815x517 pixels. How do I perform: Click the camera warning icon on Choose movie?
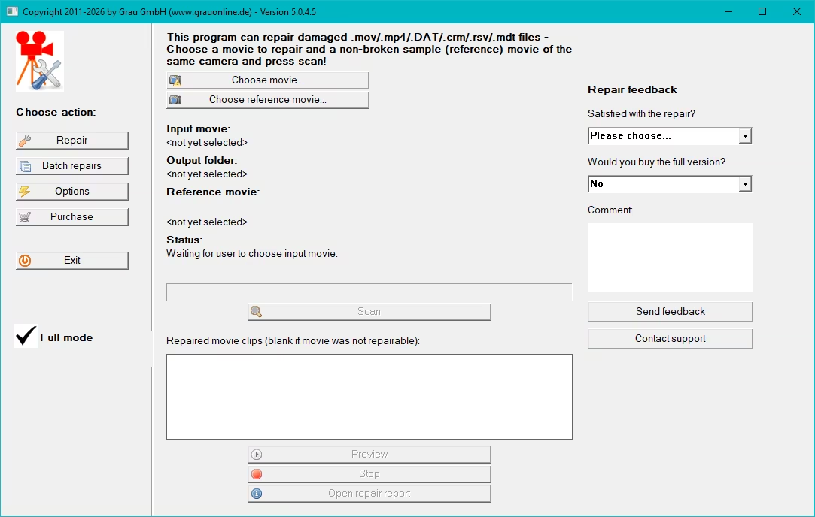[x=175, y=80]
